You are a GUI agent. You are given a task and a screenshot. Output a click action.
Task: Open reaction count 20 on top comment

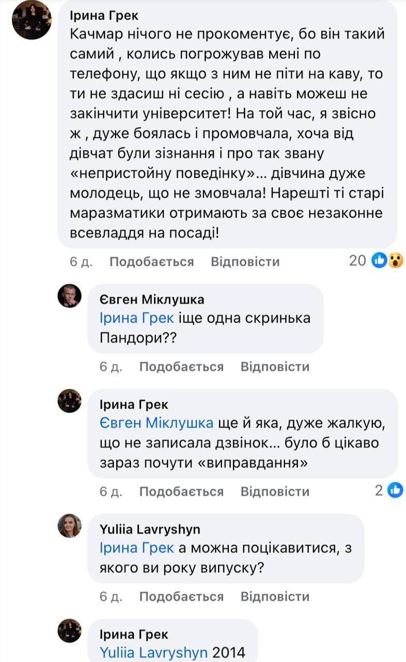coord(357,261)
